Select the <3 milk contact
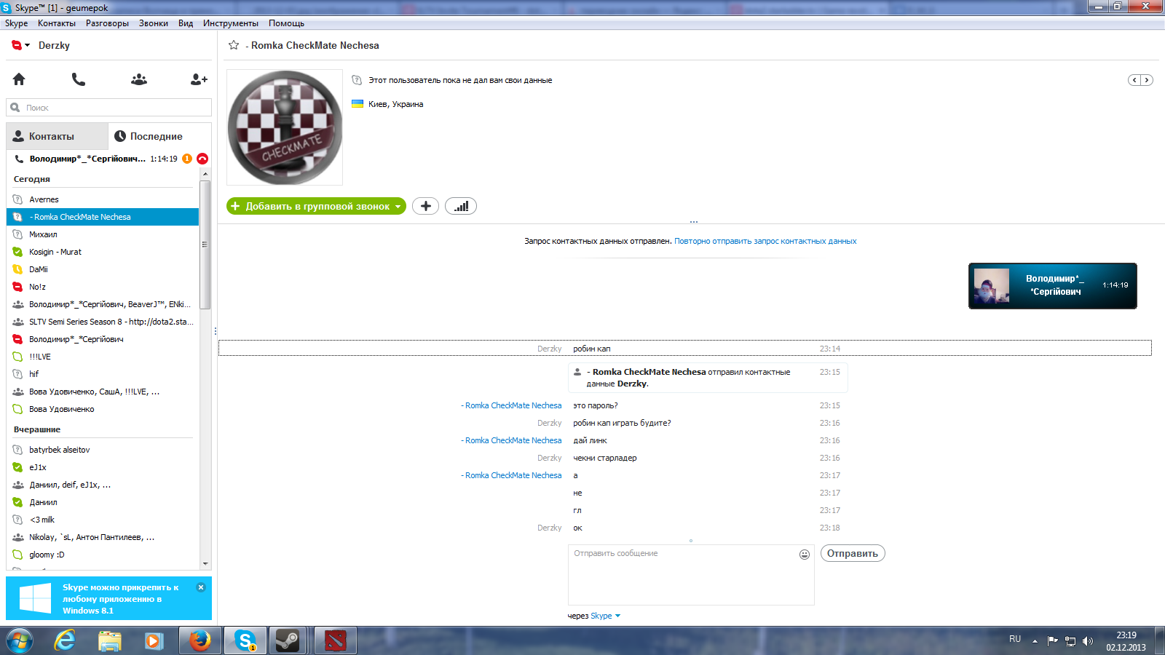 (x=103, y=520)
